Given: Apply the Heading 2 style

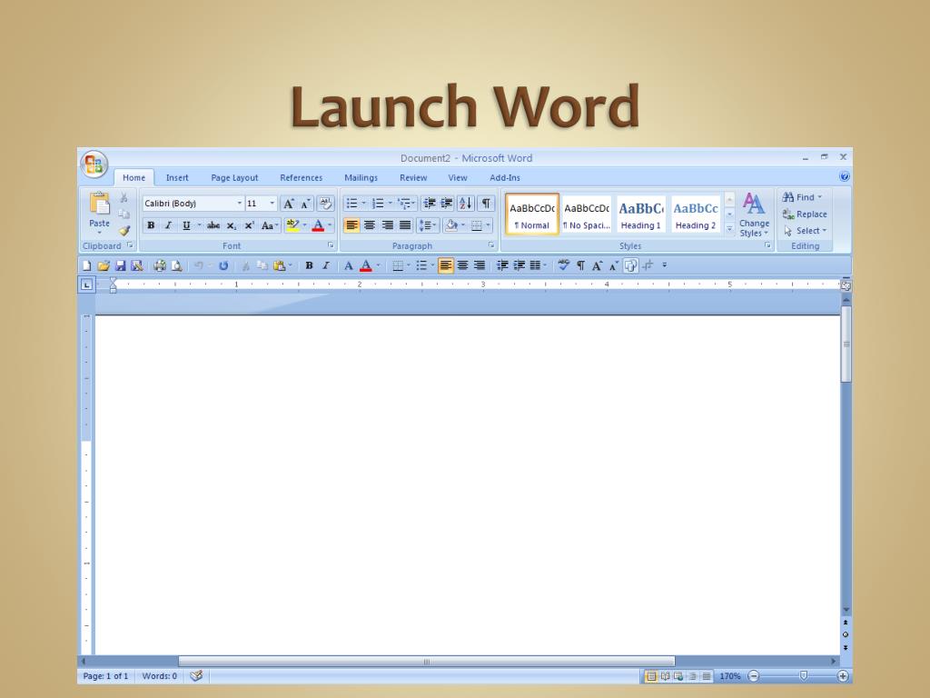Looking at the screenshot, I should (696, 214).
